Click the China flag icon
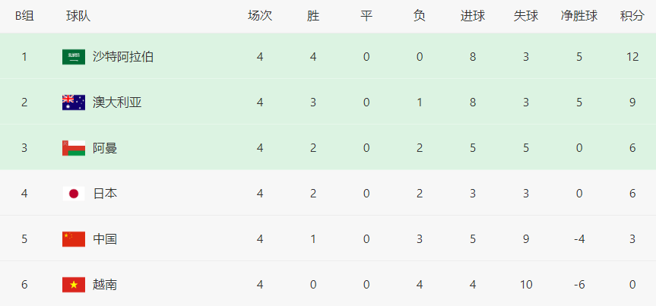This screenshot has height=306, width=656. click(74, 239)
